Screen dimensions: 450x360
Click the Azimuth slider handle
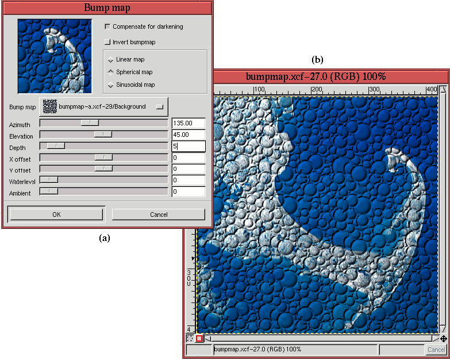[x=90, y=122]
